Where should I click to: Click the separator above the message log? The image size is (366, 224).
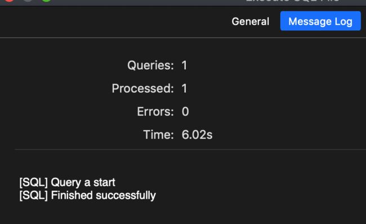pos(190,149)
